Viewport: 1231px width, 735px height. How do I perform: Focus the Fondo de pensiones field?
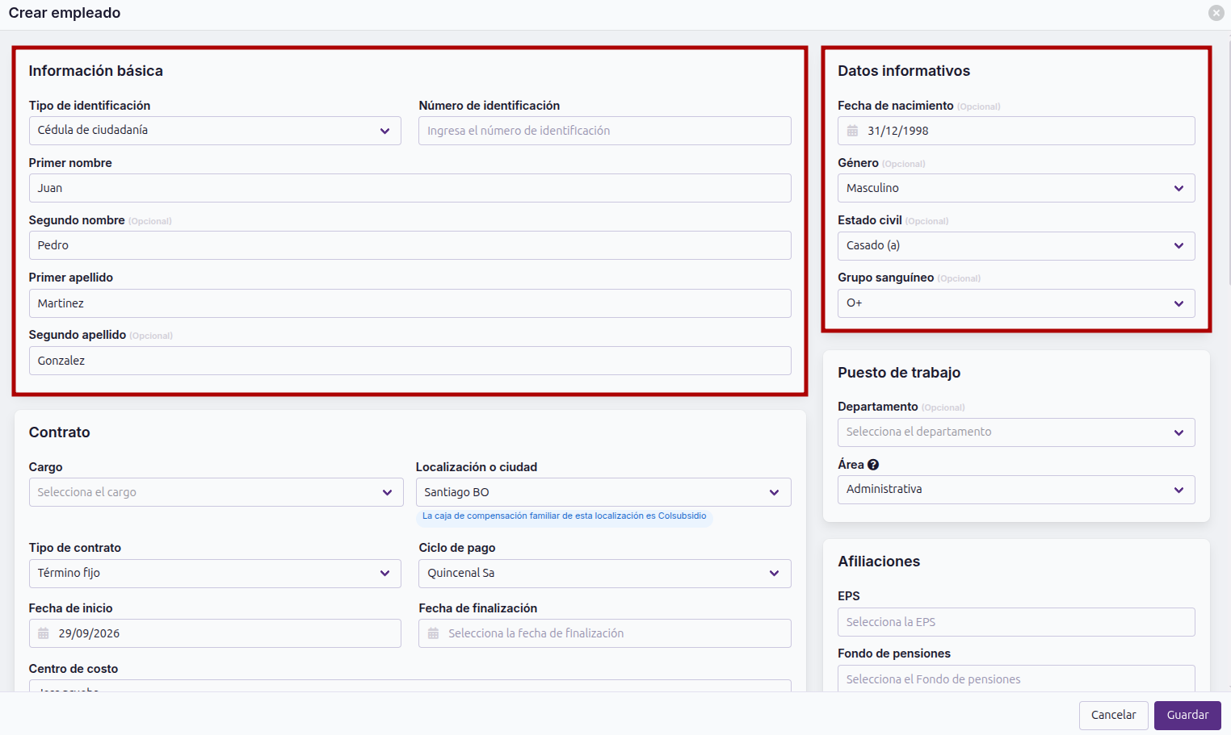1016,679
